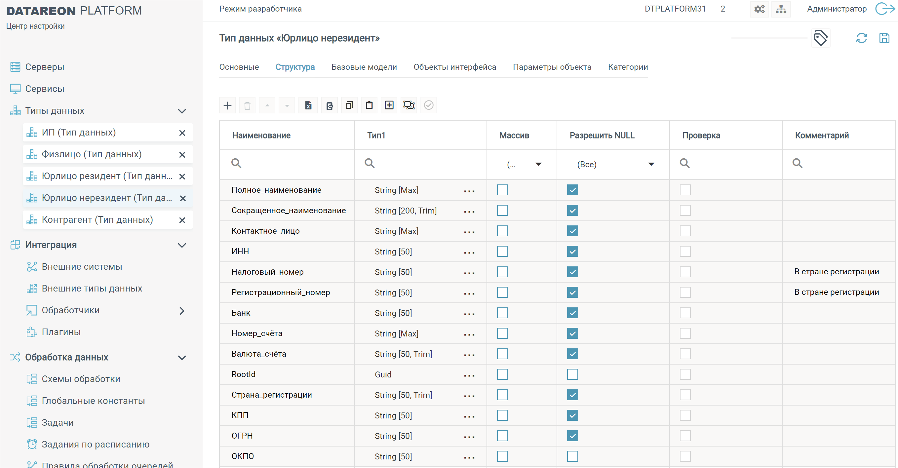Open the Разрешить NULL filter dropdown
Image resolution: width=898 pixels, height=468 pixels.
[x=650, y=164]
